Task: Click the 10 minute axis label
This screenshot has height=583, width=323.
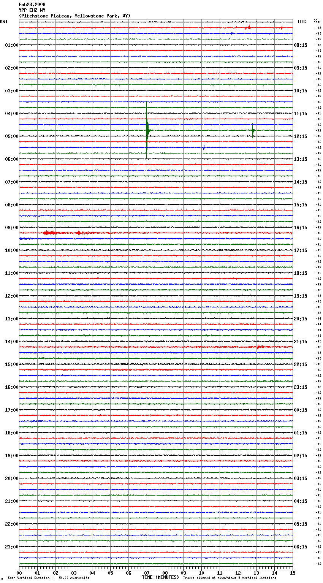Action: (x=201, y=573)
